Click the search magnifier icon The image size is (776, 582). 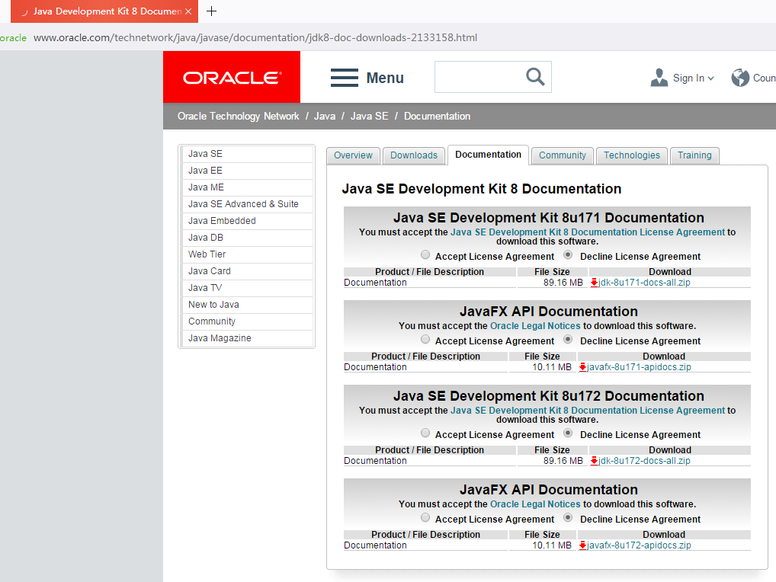coord(535,77)
